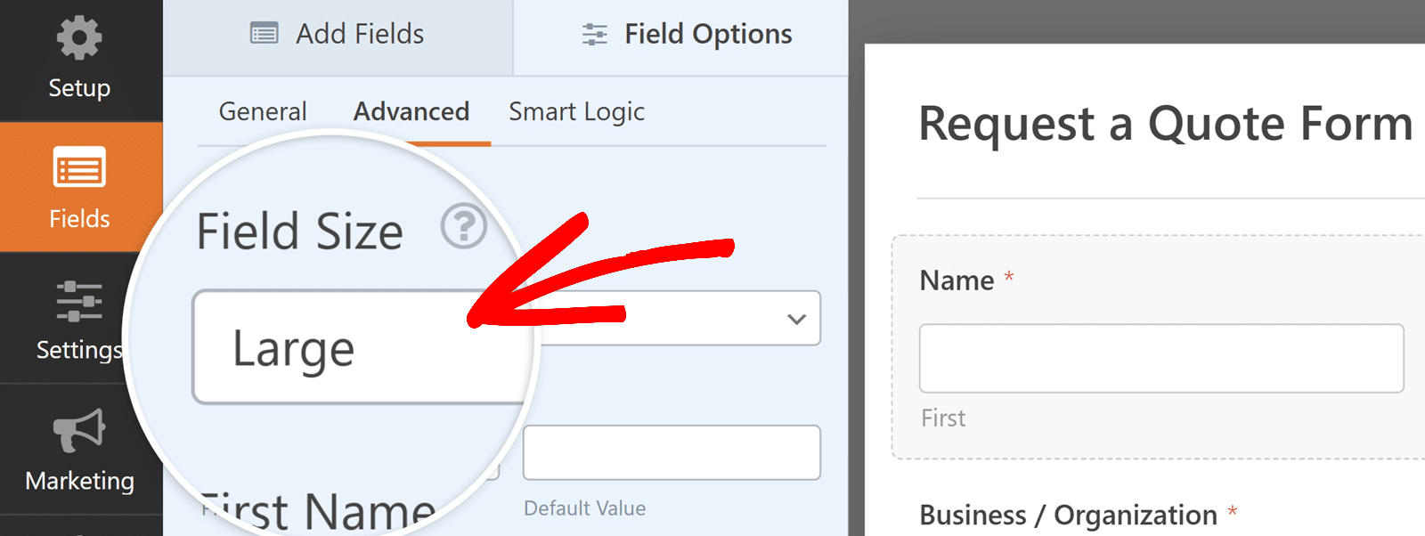Select the Business / Organization field label
This screenshot has width=1425, height=536.
(1067, 515)
